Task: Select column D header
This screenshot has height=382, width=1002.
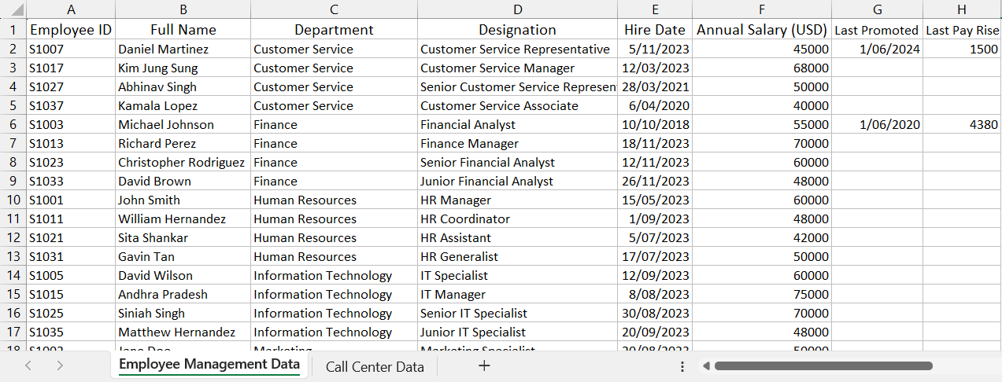Action: pos(517,9)
